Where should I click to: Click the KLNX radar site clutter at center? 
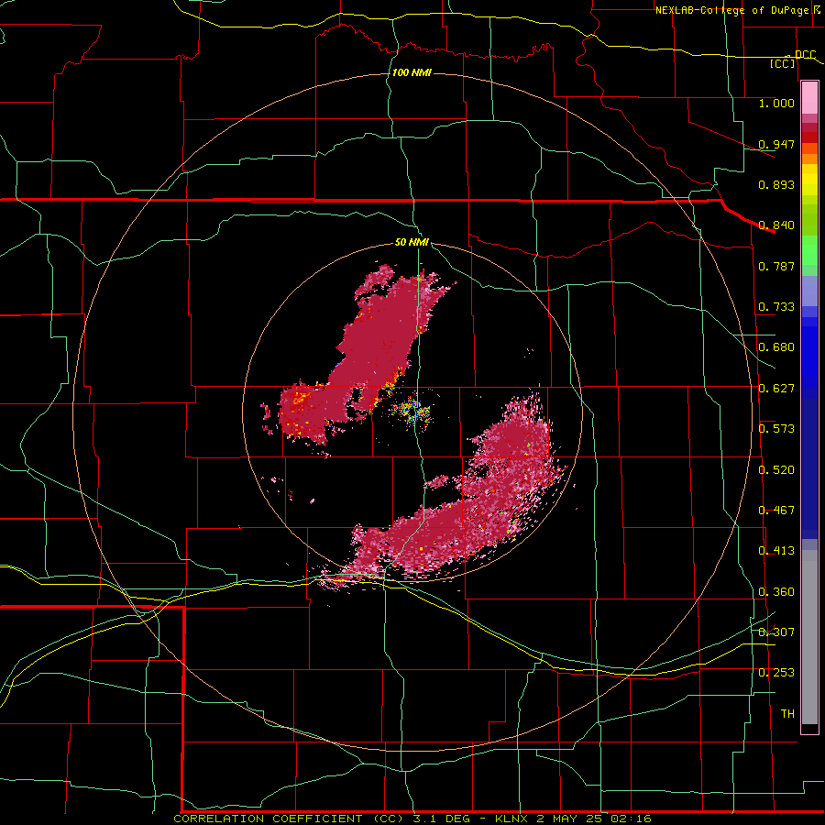point(414,411)
